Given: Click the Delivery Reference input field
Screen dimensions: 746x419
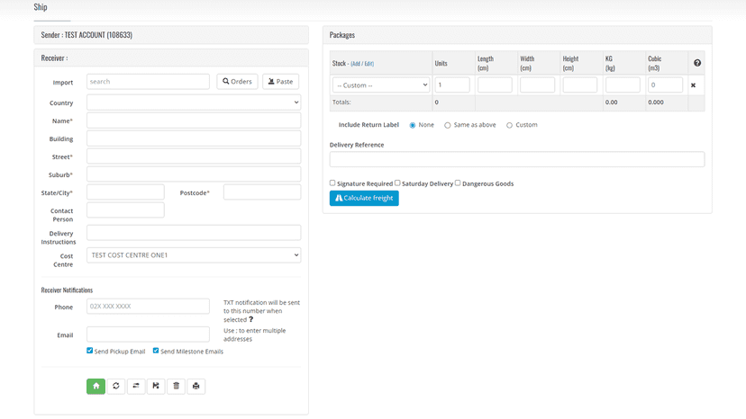Looking at the screenshot, I should point(517,159).
